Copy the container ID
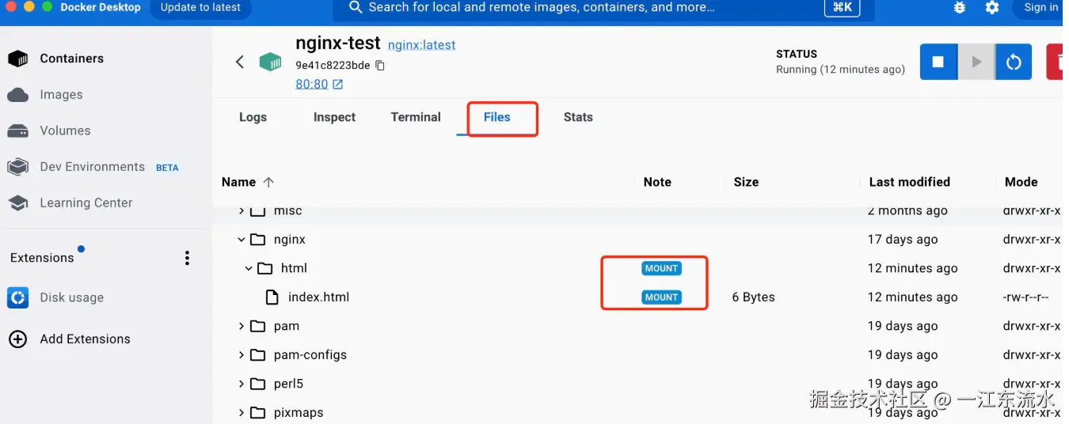The width and height of the screenshot is (1069, 424). tap(380, 66)
